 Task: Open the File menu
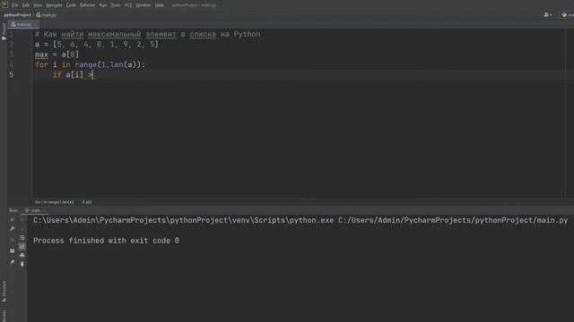[x=14, y=5]
